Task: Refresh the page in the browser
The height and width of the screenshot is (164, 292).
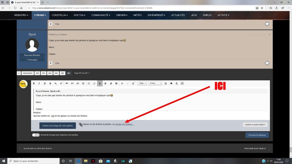Action: [15, 8]
